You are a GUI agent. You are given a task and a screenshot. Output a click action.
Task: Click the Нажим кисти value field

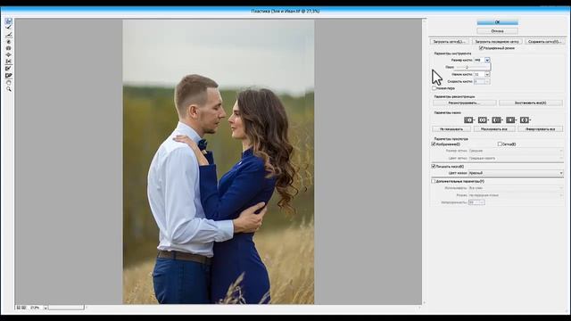(x=479, y=74)
